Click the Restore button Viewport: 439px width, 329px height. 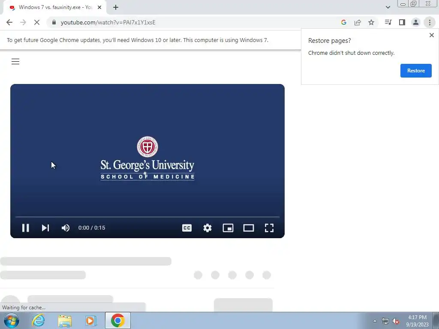coord(416,71)
